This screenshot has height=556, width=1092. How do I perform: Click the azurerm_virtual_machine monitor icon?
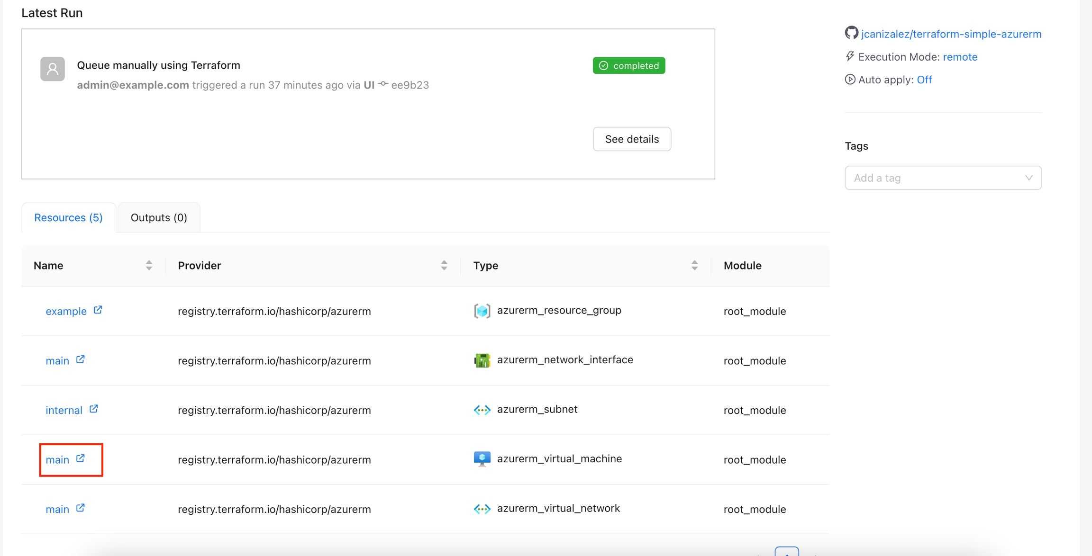(x=482, y=459)
